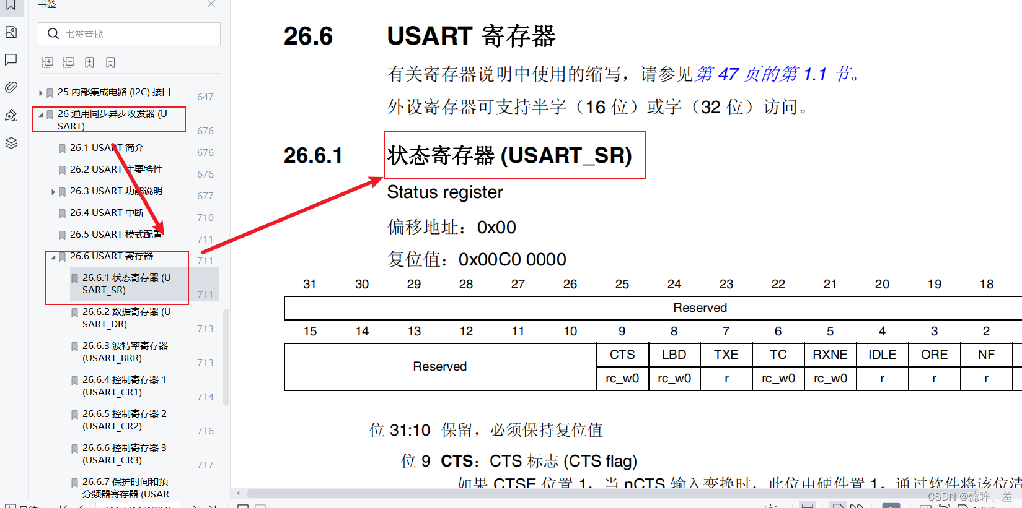Go to bookmark 26.5 USART 模式配置
The width and height of the screenshot is (1022, 508).
(116, 234)
